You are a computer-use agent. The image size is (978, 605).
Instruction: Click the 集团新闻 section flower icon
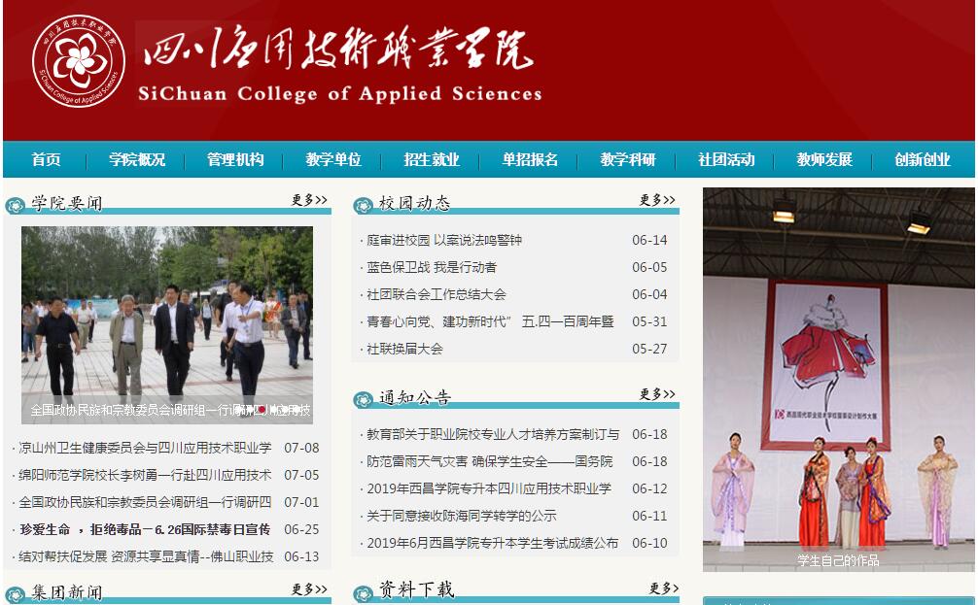[x=15, y=593]
